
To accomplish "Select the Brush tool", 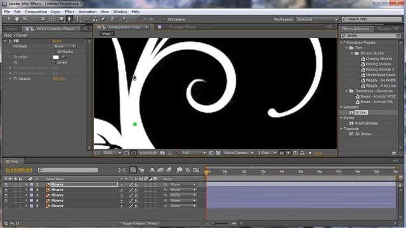I will tap(88, 19).
